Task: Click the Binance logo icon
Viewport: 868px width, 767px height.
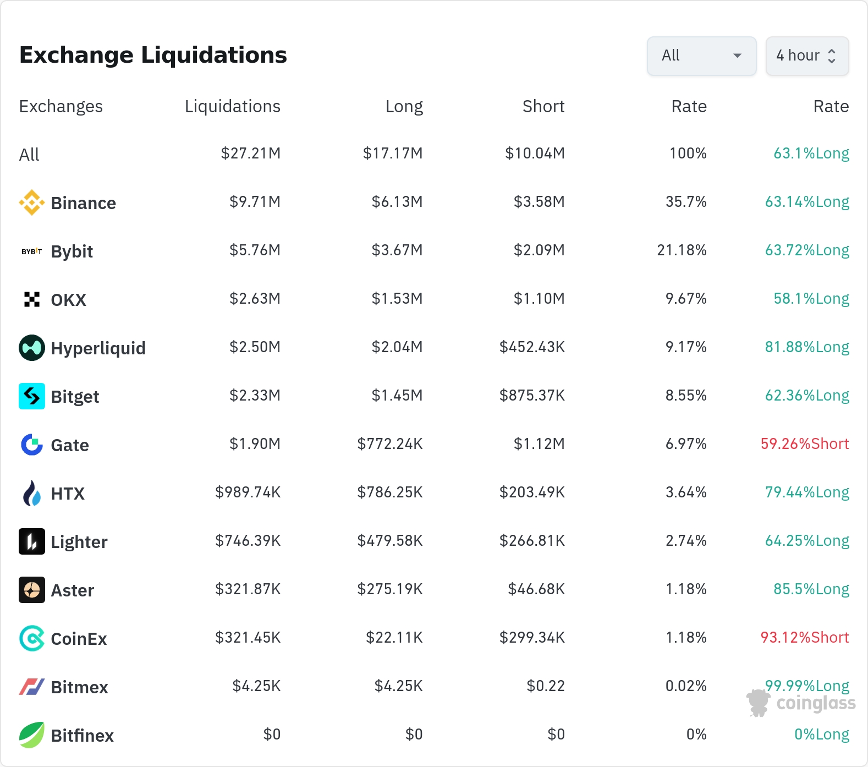Action: [32, 202]
